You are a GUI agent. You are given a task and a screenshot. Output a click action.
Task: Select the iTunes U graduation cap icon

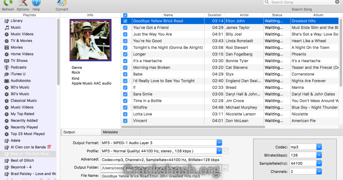pyautogui.click(x=7, y=74)
